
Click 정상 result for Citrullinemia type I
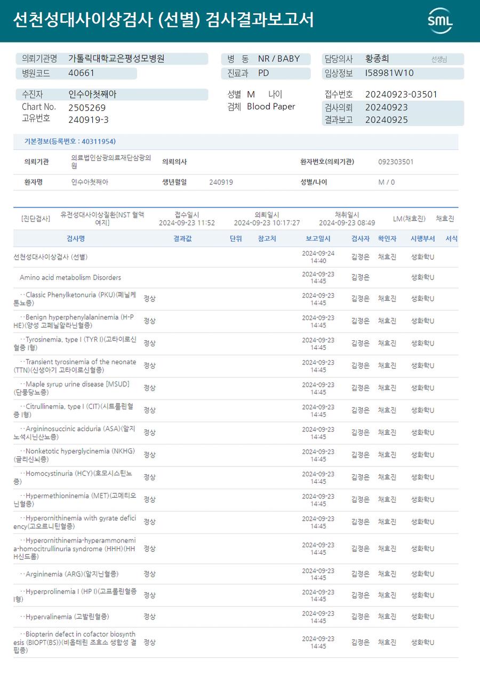tap(149, 410)
